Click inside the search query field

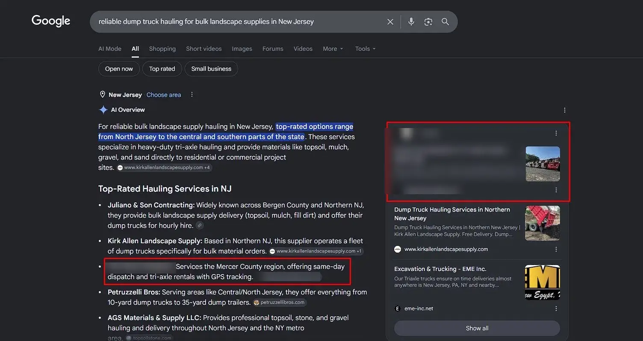[239, 22]
